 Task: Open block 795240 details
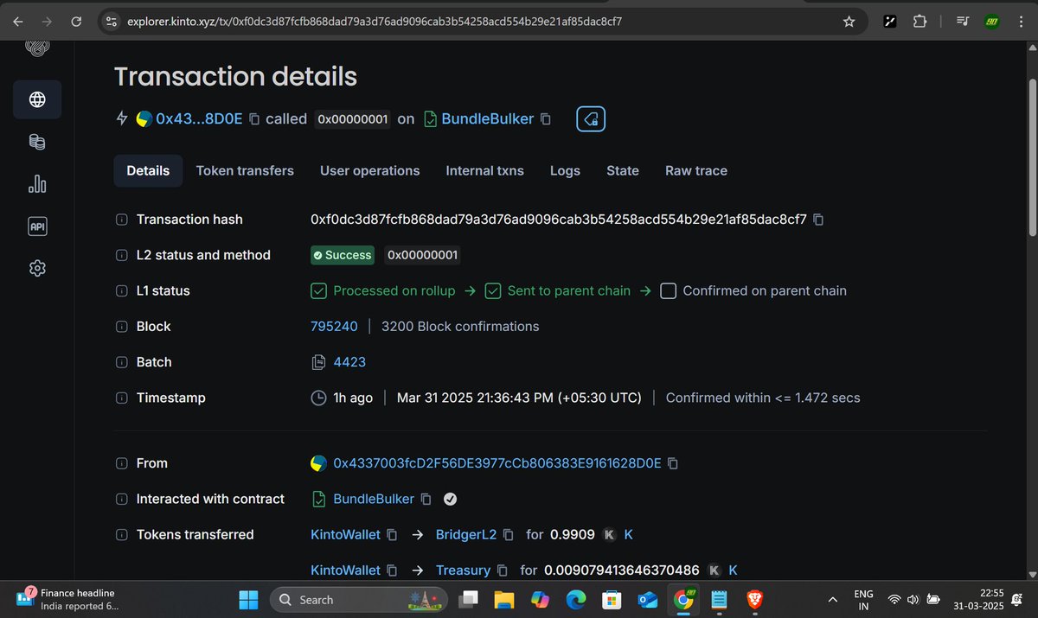pos(334,327)
